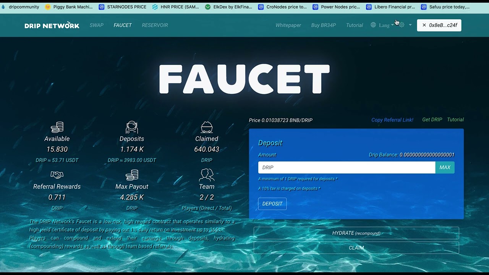Click the Drip Balance value
Screen dimensions: 489x275
(427, 155)
